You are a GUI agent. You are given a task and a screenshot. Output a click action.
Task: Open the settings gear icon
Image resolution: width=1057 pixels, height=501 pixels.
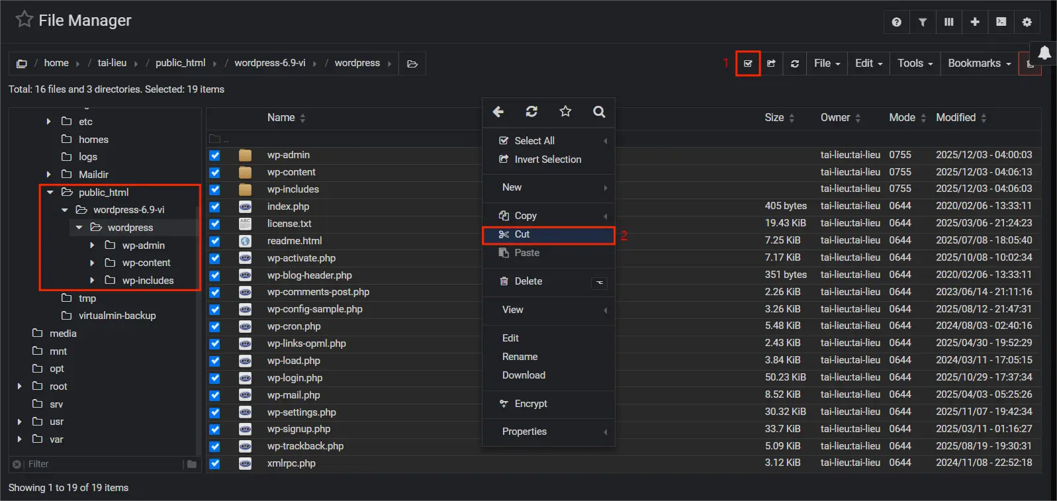tap(1027, 22)
